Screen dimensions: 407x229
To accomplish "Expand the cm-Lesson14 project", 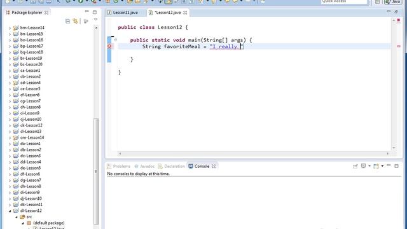I will coord(10,137).
